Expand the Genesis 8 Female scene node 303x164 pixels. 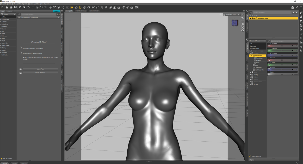255,18
